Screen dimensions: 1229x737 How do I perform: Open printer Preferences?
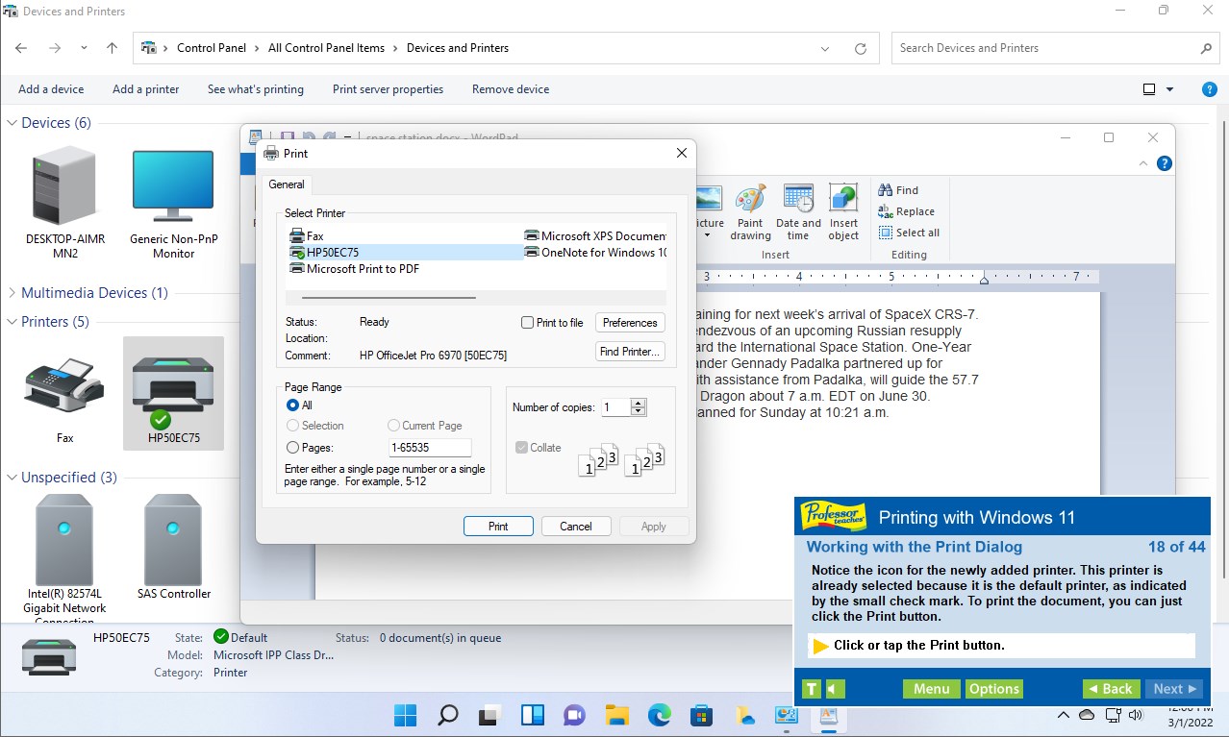click(x=630, y=323)
